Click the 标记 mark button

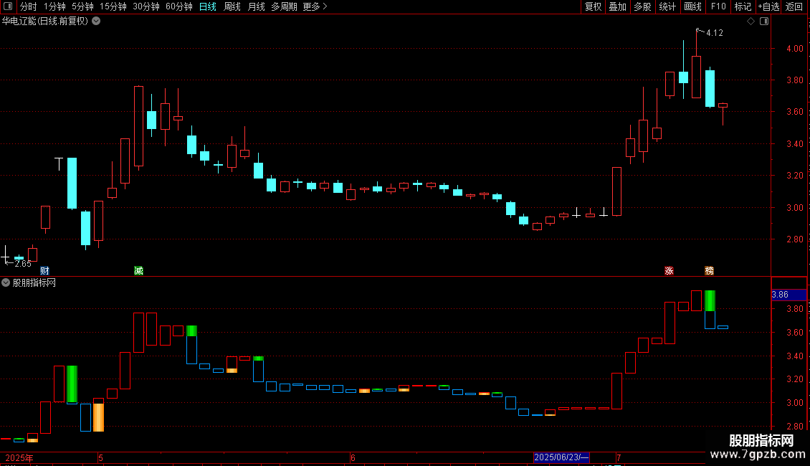point(743,6)
